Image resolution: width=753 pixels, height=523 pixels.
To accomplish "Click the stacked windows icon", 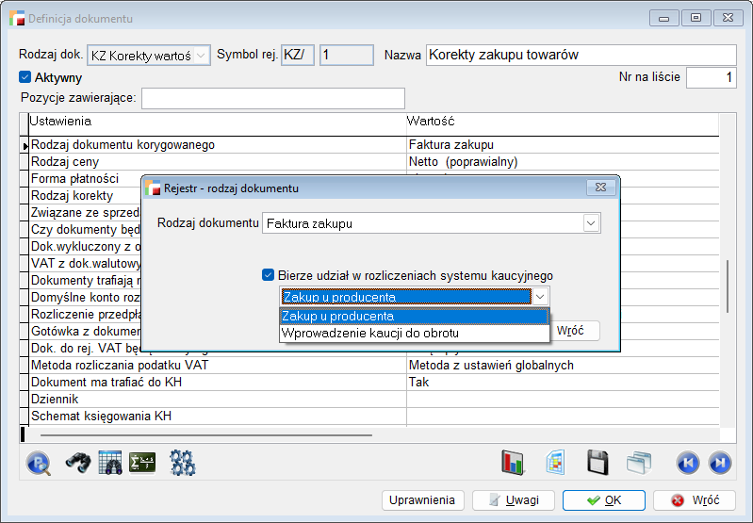I will pos(640,463).
